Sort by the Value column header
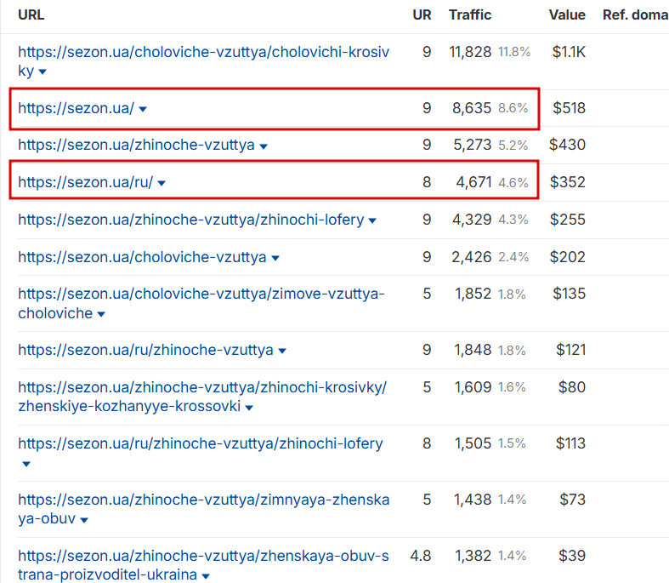 point(567,15)
